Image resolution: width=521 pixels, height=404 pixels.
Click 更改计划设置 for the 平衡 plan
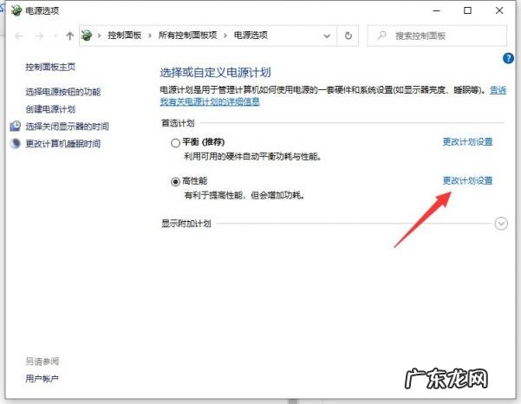coord(467,142)
